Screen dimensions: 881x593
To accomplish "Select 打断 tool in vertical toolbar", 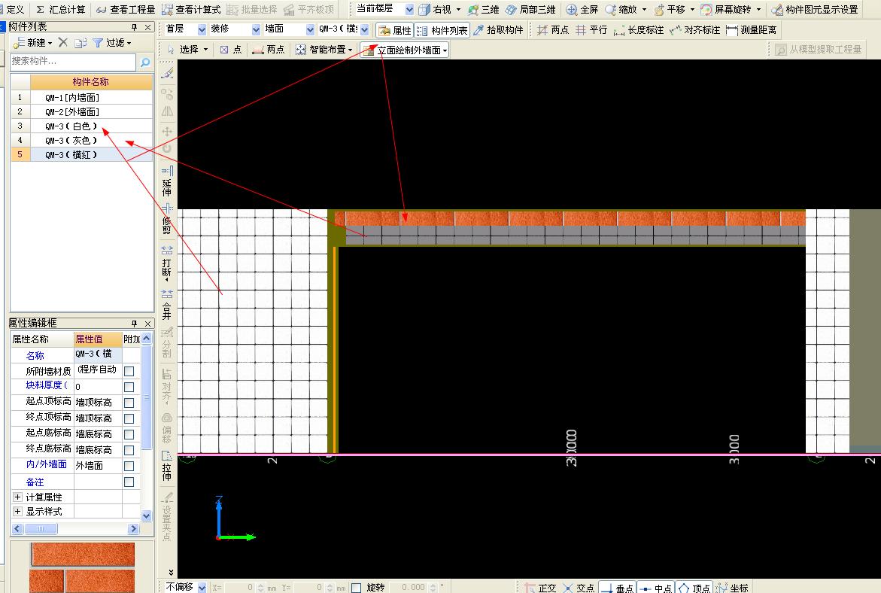I will (x=167, y=263).
